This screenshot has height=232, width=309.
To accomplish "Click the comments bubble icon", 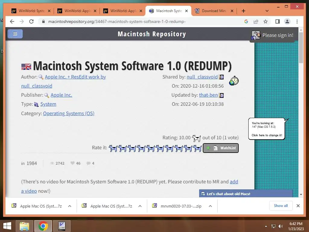I will tap(88, 163).
